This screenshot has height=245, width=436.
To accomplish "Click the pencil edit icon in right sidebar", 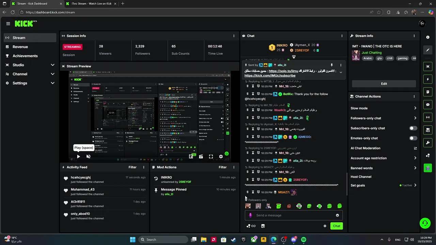I will (x=428, y=50).
